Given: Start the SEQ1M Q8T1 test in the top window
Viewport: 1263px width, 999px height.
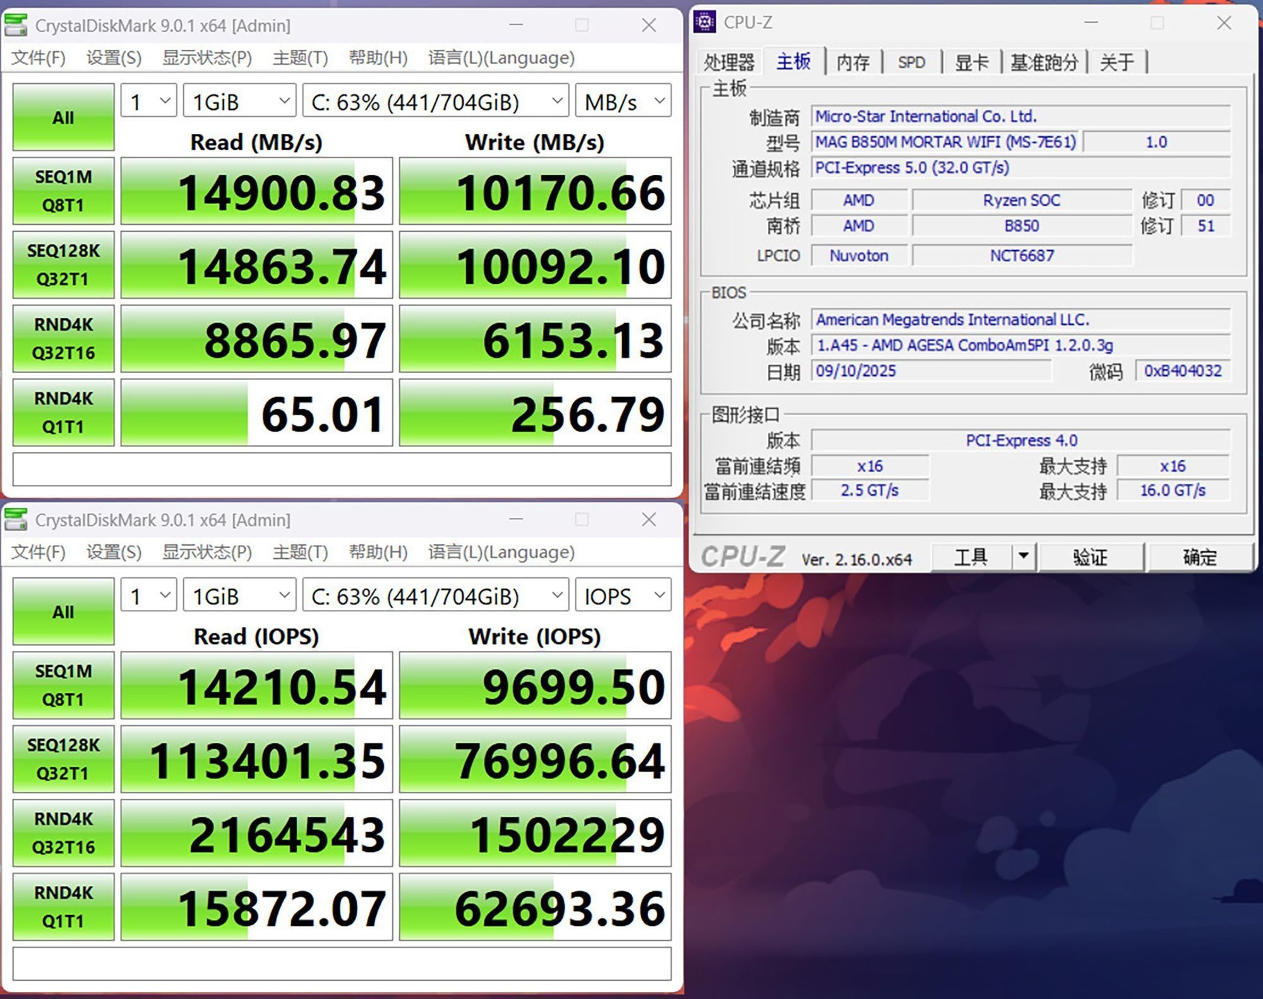Looking at the screenshot, I should (x=63, y=191).
